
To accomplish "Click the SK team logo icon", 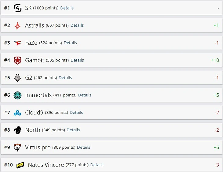I will [x=18, y=8].
